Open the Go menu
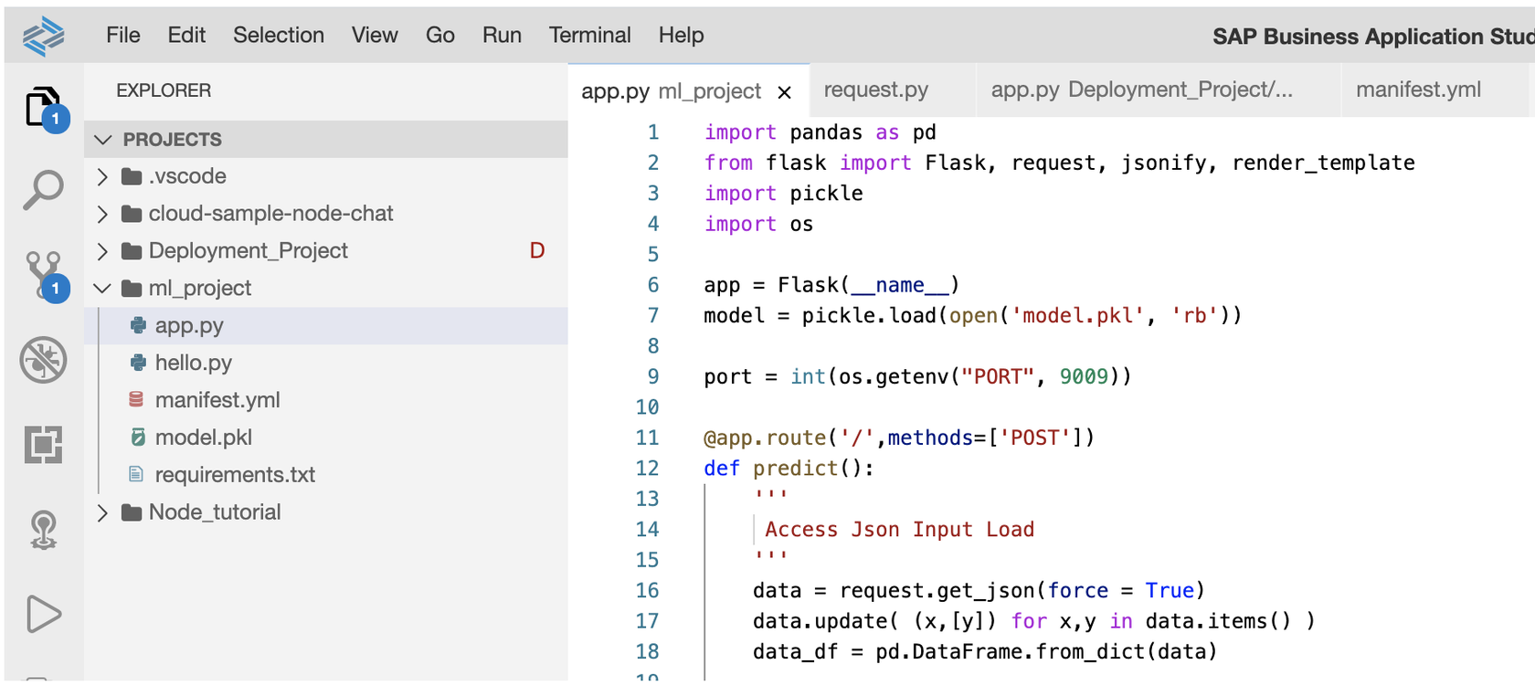 tap(440, 36)
